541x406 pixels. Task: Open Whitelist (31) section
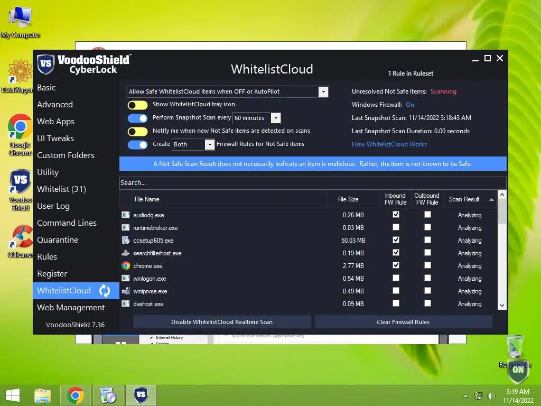(x=61, y=189)
